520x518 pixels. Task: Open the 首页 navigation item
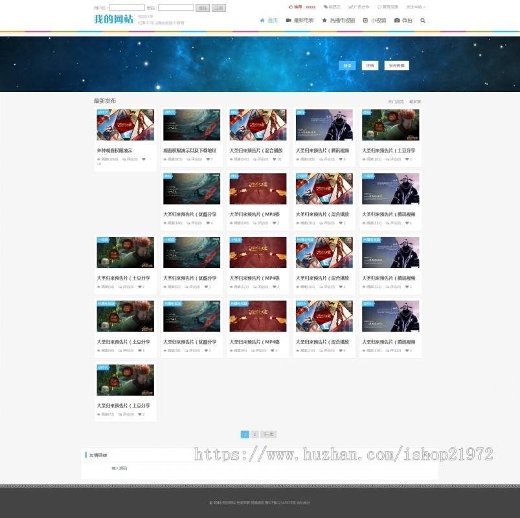[273, 20]
